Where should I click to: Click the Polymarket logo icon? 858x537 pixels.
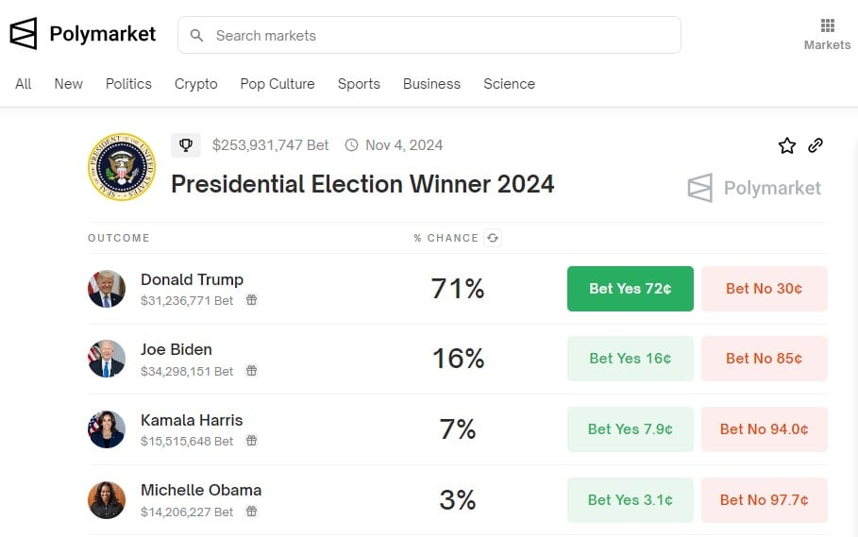coord(24,34)
